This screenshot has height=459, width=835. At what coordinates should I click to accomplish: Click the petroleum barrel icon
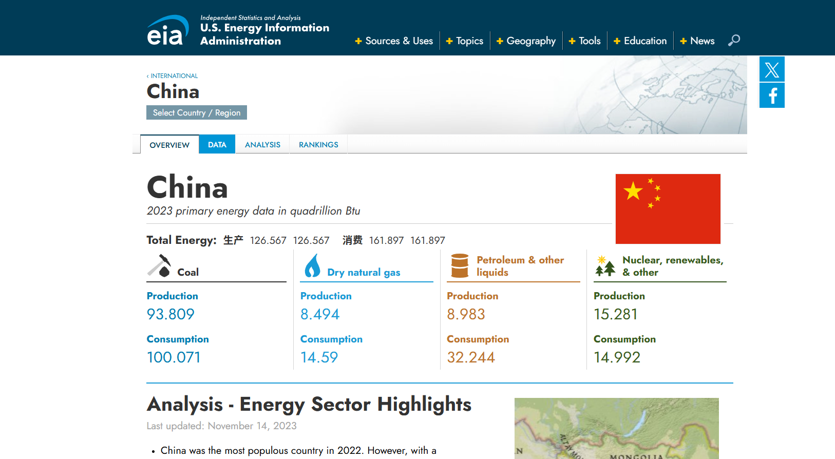coord(460,265)
